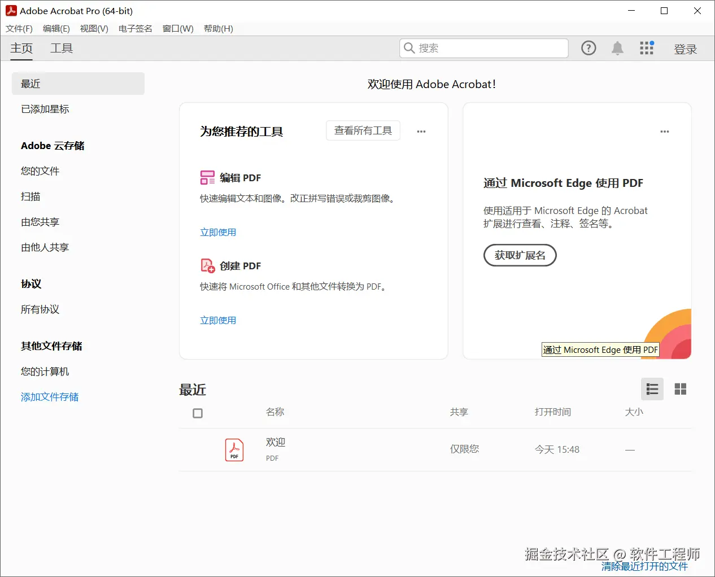Switch to the 工具 tab
715x577 pixels.
pyautogui.click(x=62, y=49)
